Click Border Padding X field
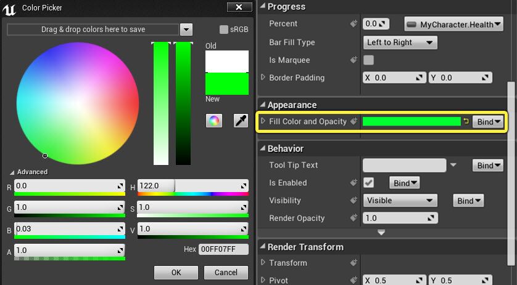Viewport: 517px width, 285px height. (394, 78)
